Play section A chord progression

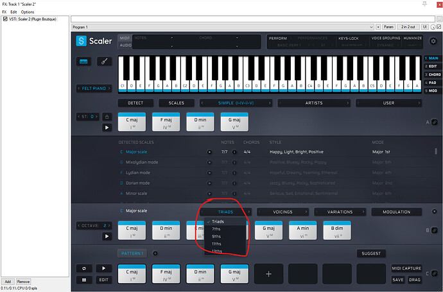coord(107,128)
